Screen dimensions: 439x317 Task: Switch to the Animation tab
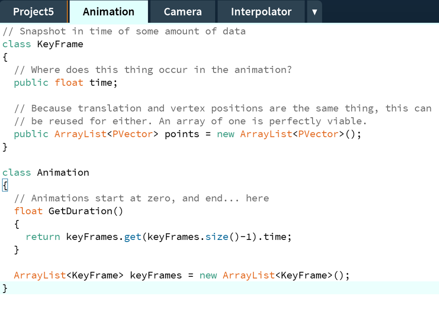[x=108, y=12]
